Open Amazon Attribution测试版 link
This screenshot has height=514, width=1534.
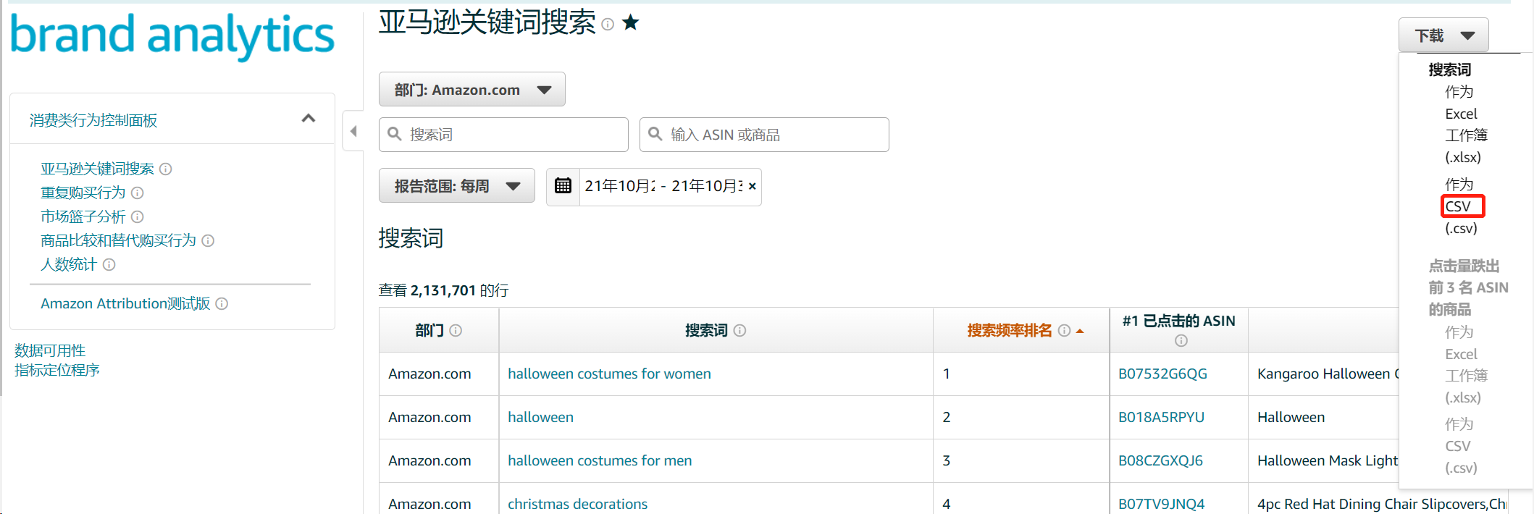(x=125, y=303)
